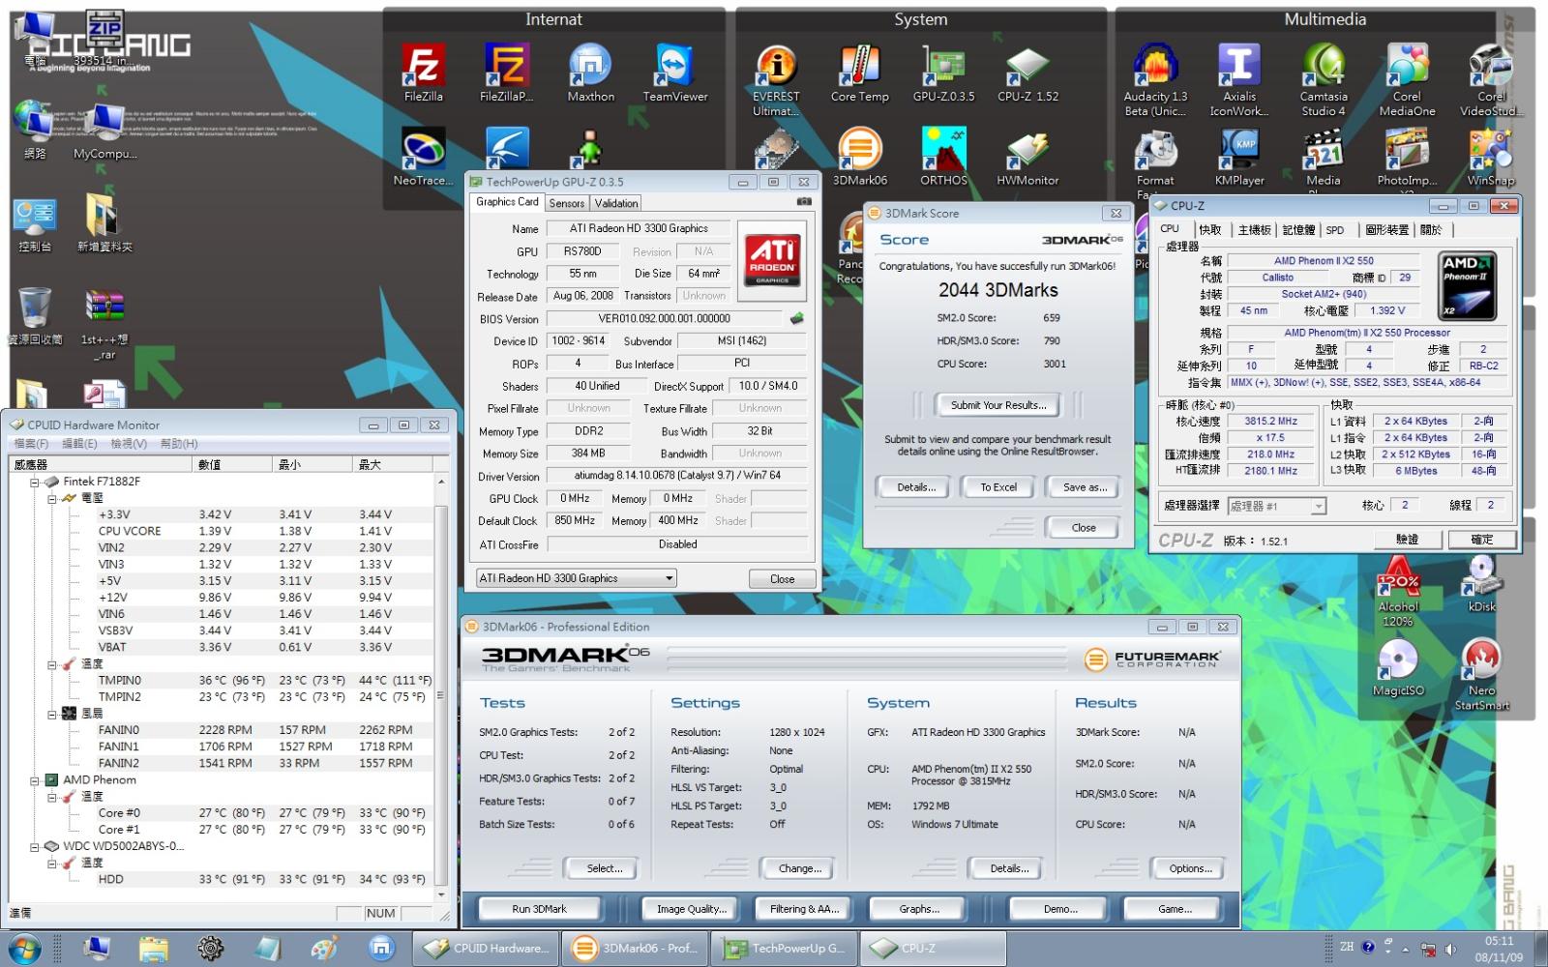
Task: Open the FileZilla desktop shortcut
Action: click(424, 73)
